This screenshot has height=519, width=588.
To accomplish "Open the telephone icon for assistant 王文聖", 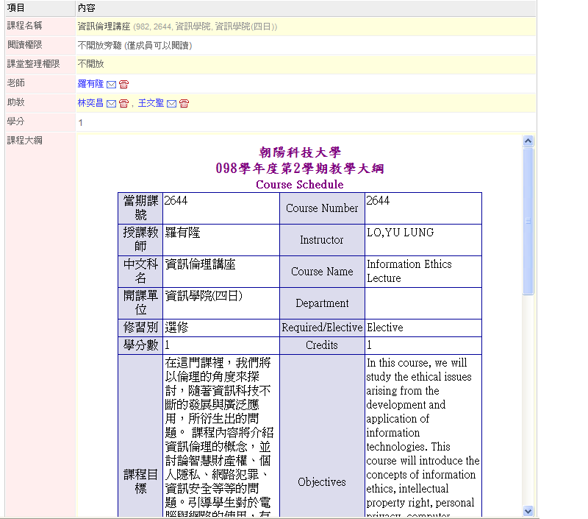I will [x=184, y=104].
